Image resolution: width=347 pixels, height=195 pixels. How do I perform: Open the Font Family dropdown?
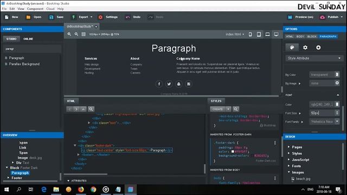pos(337,121)
